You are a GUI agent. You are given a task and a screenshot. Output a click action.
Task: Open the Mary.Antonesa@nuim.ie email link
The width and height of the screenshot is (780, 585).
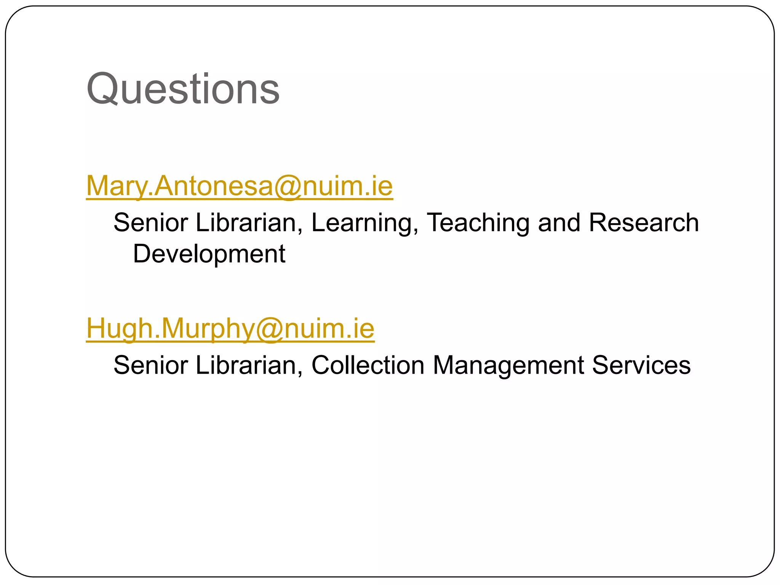click(x=240, y=186)
